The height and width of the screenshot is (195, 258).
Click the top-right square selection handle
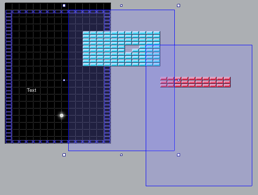tap(178, 6)
